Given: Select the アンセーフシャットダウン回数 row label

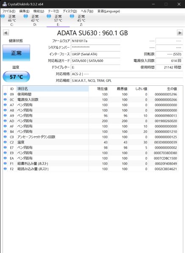Looking at the screenshot, I should pyautogui.click(x=36, y=137).
